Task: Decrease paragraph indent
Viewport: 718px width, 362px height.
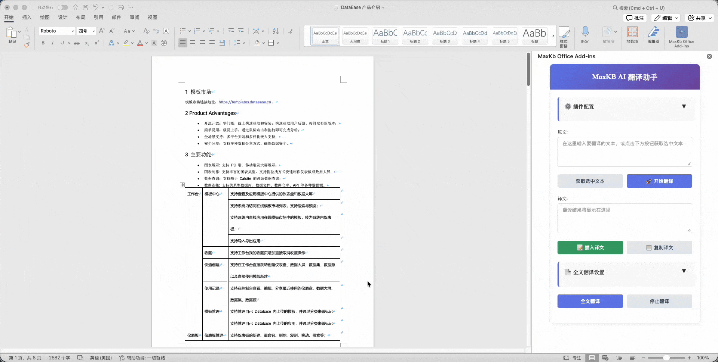Action: coord(231,31)
